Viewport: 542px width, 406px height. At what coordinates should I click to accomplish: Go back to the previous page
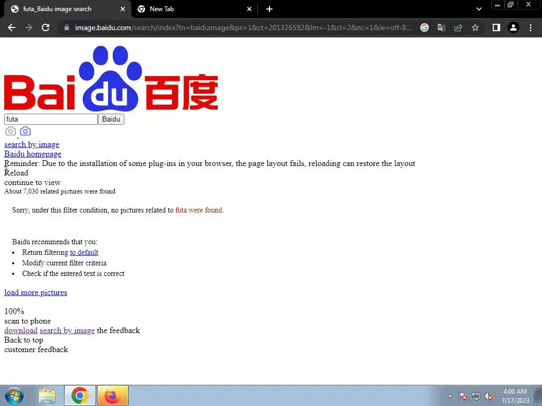(x=12, y=27)
